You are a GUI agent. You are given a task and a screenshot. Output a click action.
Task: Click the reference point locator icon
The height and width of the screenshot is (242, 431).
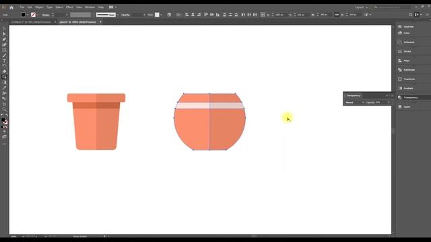click(263, 15)
